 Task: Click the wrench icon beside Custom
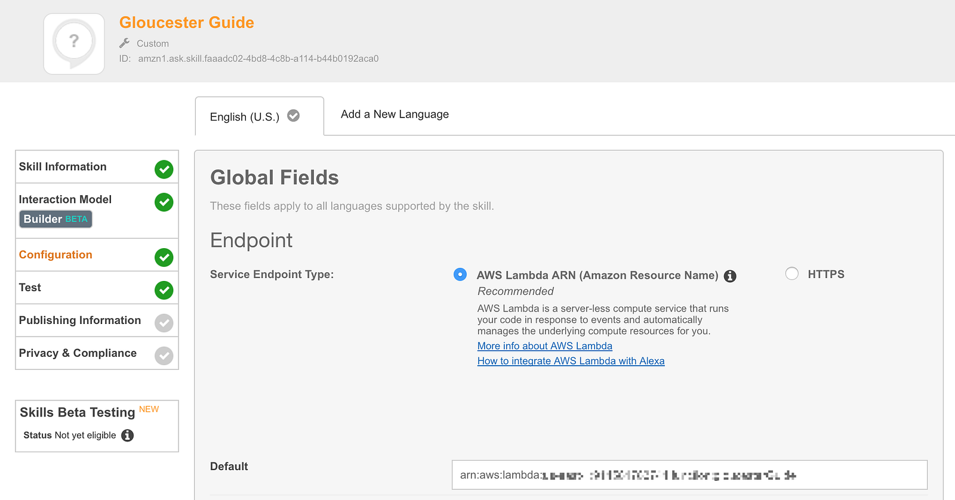pyautogui.click(x=125, y=43)
